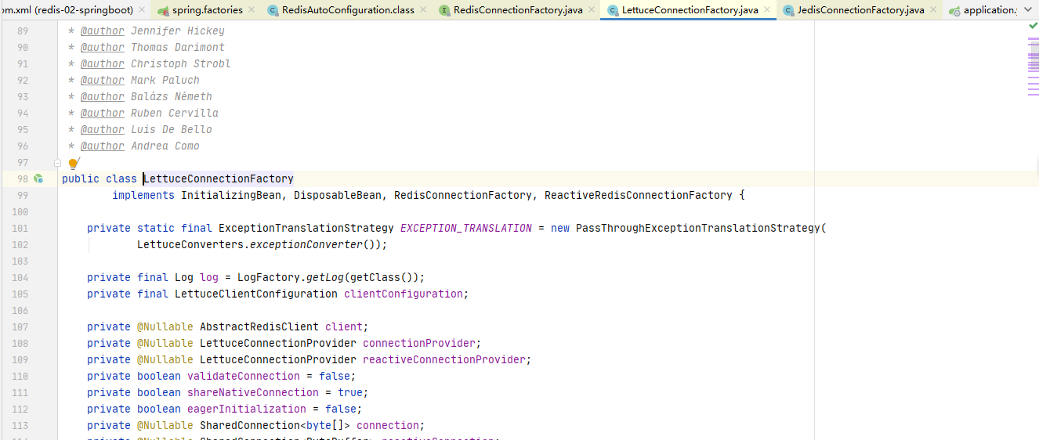Click the connectionProvider field on line 108
The image size is (1039, 440).
[419, 343]
